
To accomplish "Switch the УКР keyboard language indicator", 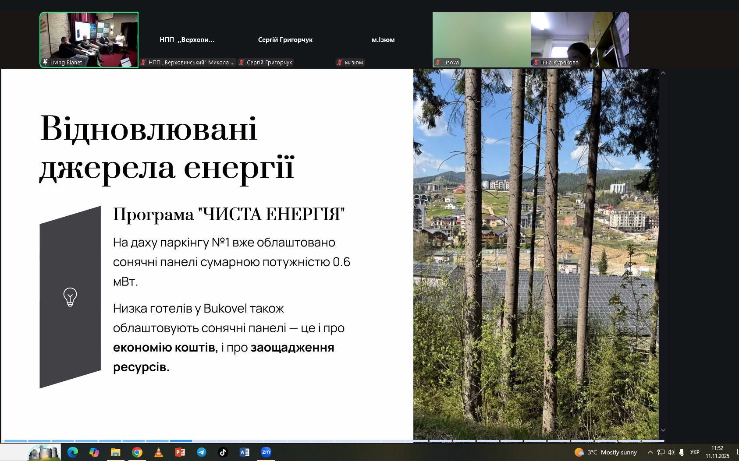I will 695,452.
